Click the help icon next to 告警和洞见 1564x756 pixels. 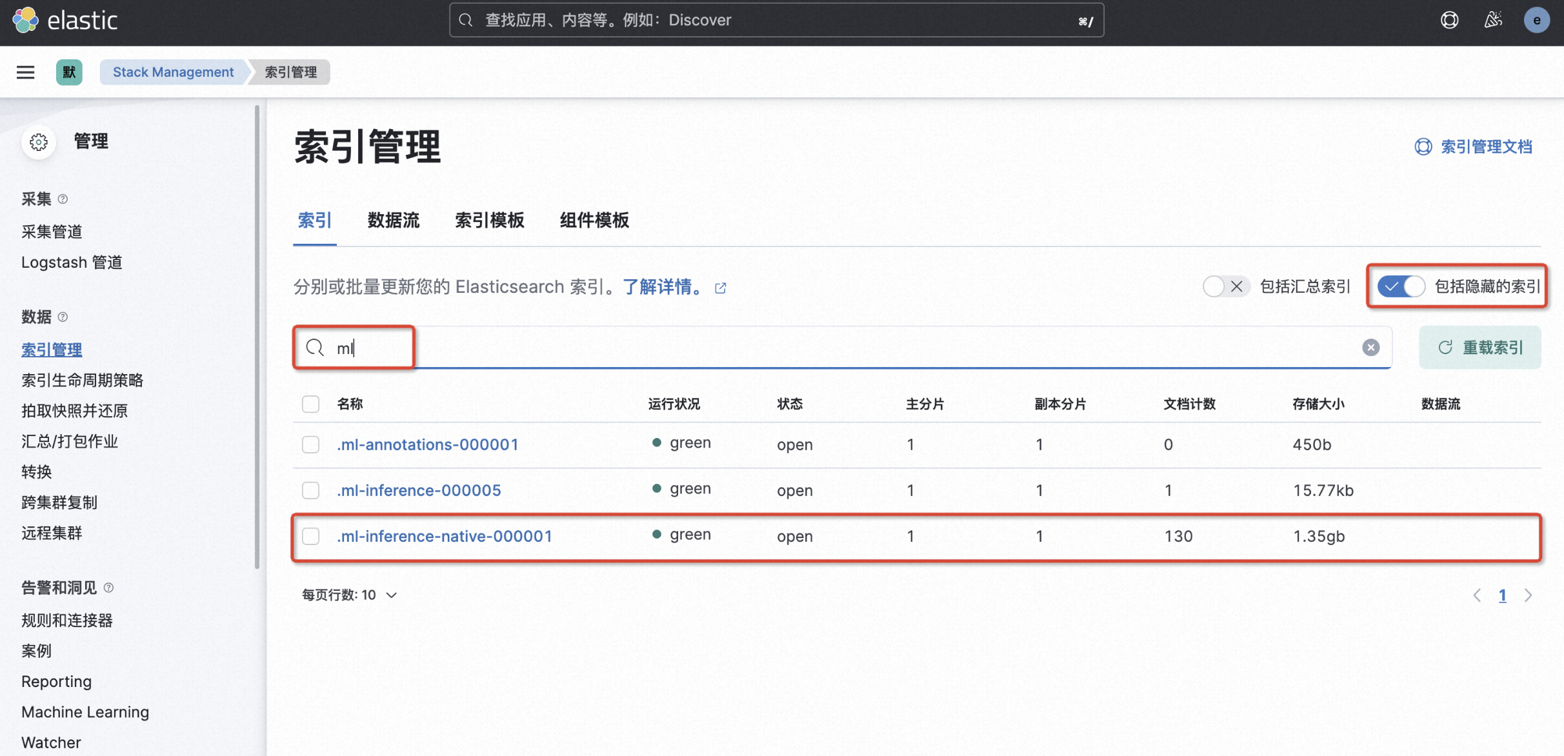coord(108,588)
